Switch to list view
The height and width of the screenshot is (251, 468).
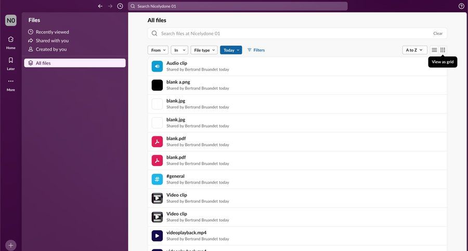[x=434, y=50]
